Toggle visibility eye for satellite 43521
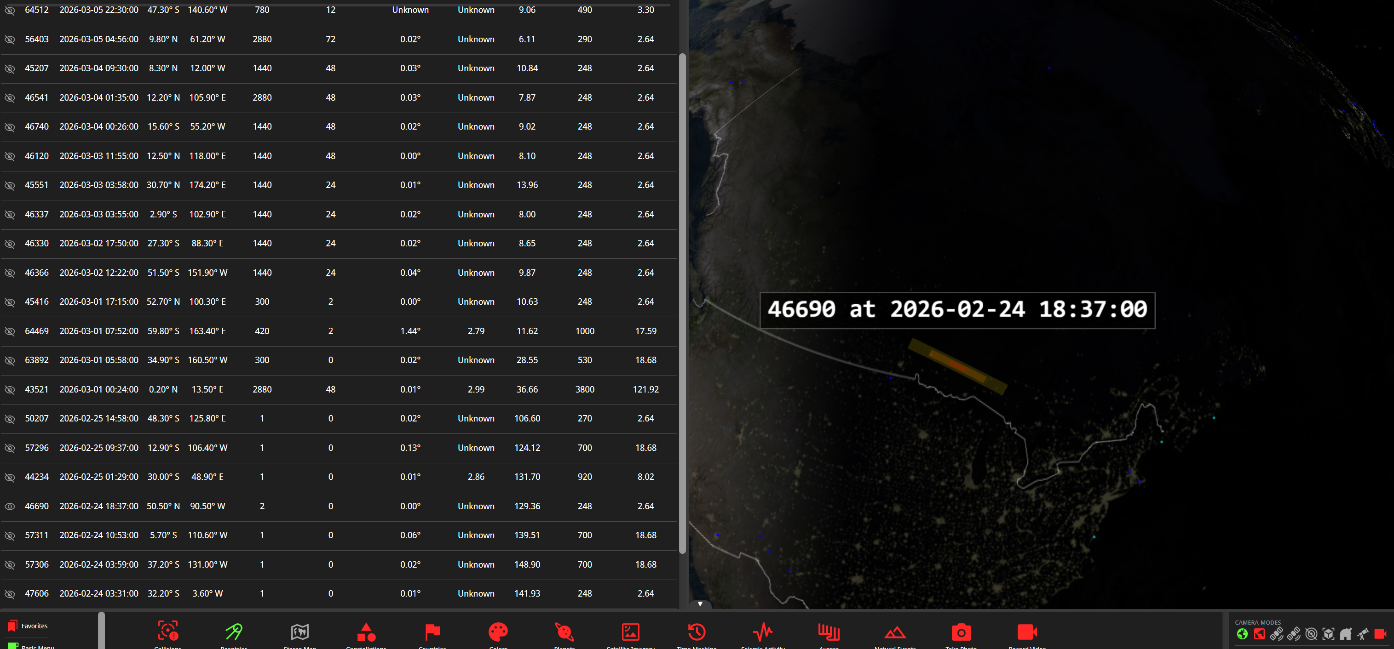1394x649 pixels. click(x=10, y=390)
